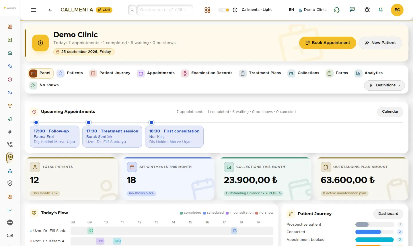
Task: Click the Contacted progress bar
Action: pyautogui.click(x=375, y=232)
